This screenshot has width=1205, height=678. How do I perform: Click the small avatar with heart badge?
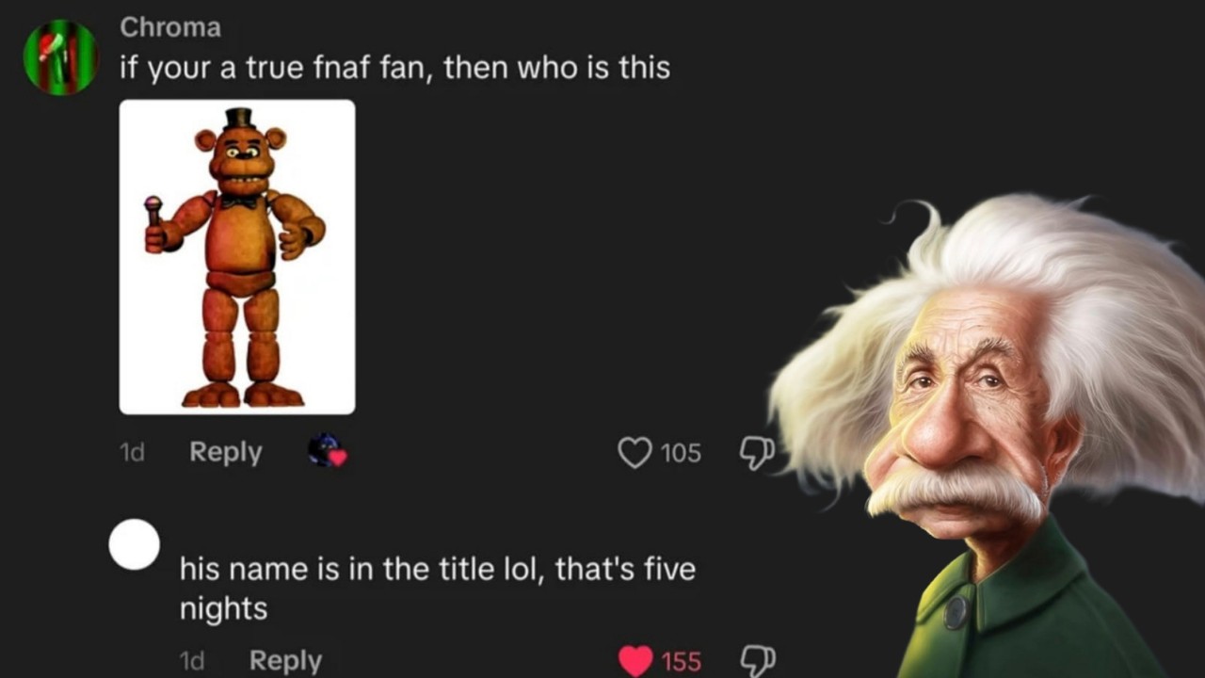pos(327,452)
